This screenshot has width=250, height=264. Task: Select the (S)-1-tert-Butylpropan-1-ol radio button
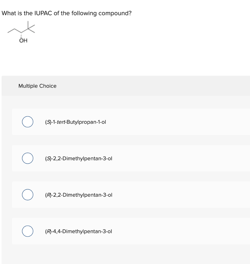27,122
